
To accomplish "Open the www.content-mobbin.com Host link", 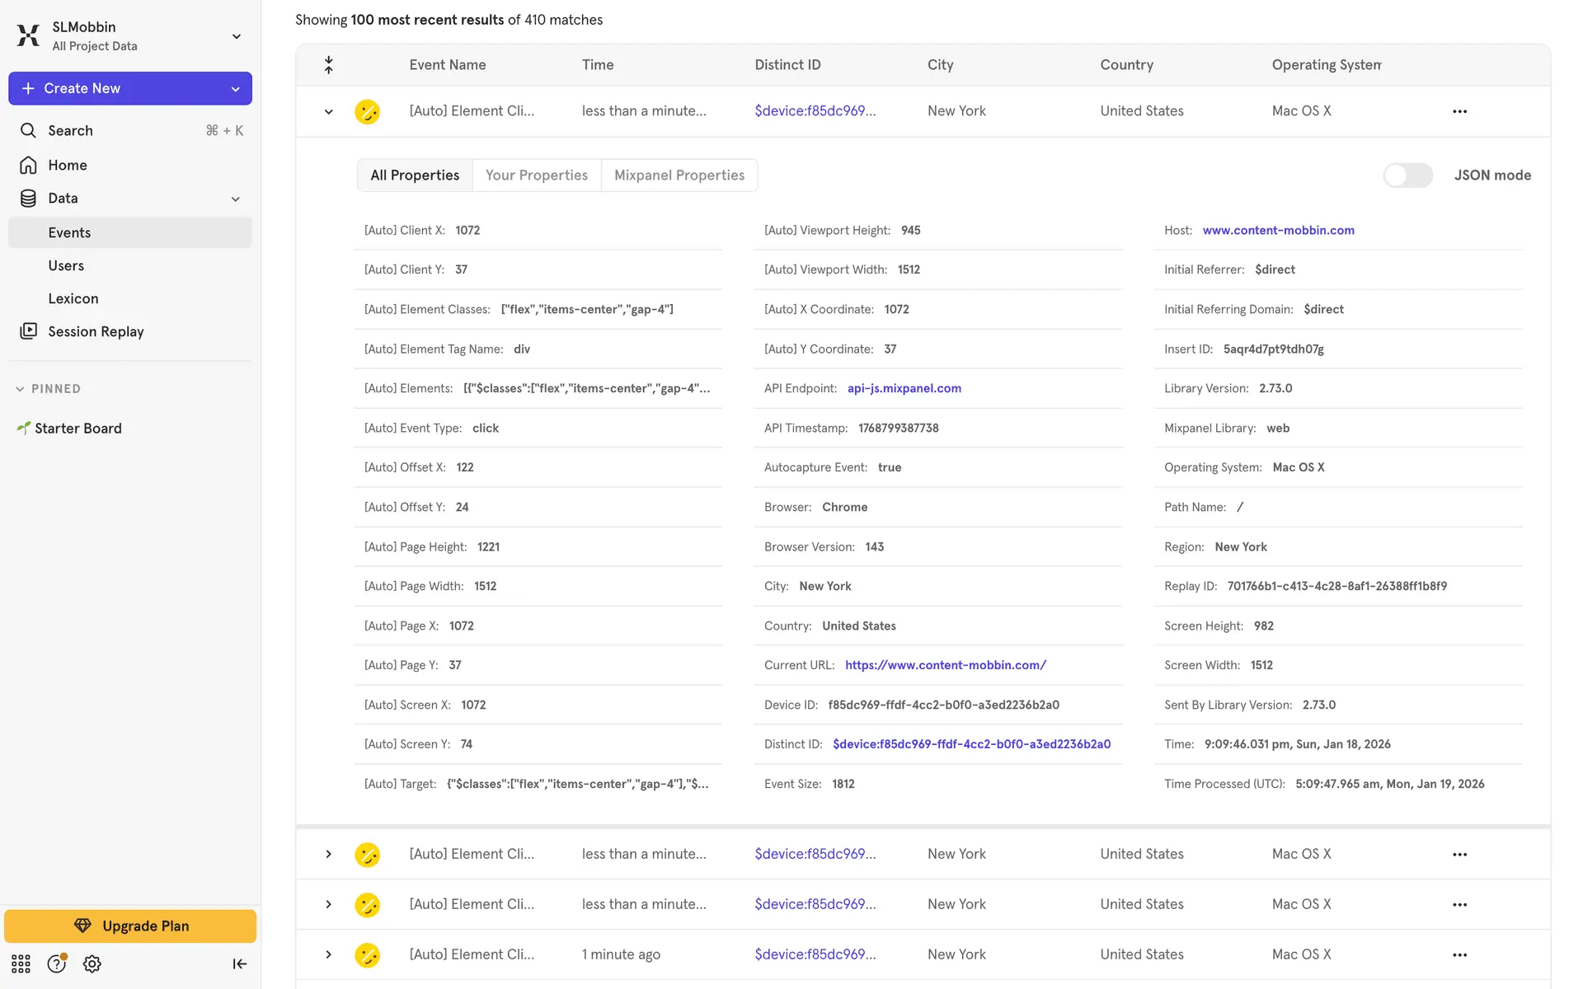I will 1277,230.
